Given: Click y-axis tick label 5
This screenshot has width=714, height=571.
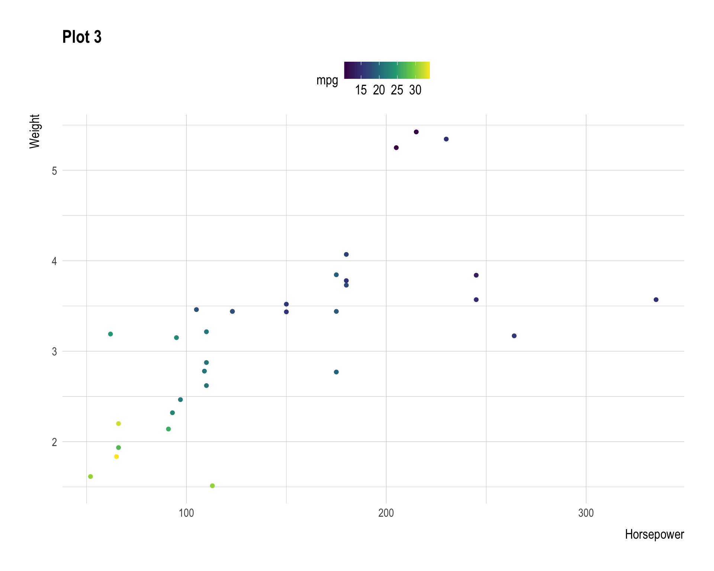Looking at the screenshot, I should 54,171.
